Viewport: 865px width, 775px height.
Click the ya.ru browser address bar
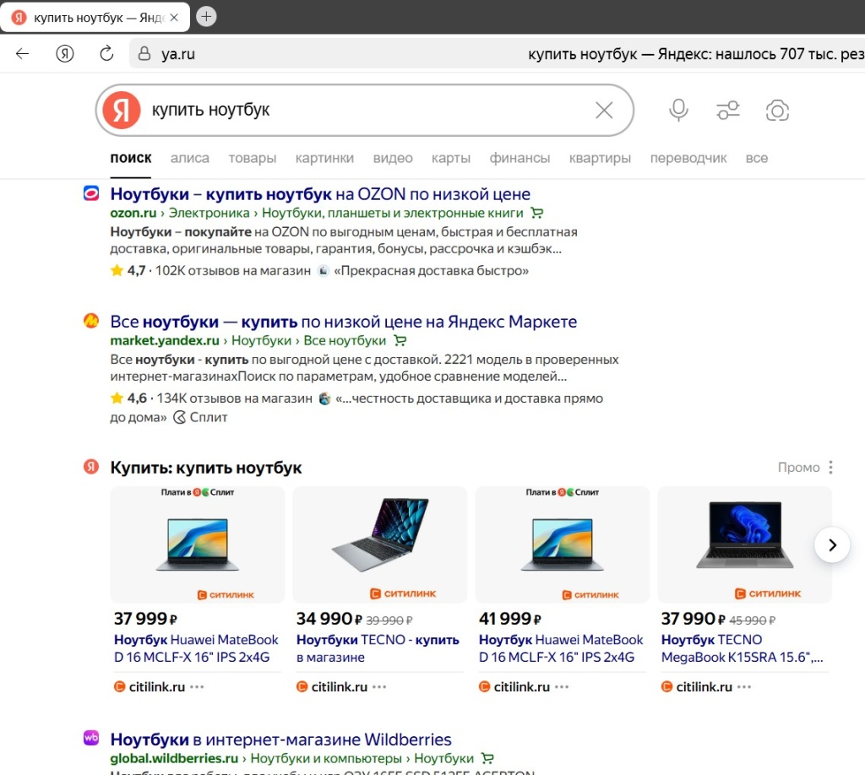(497, 53)
